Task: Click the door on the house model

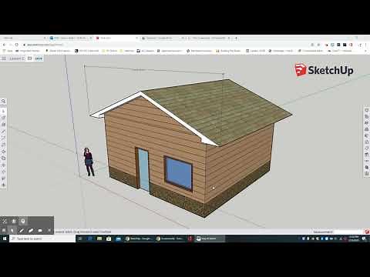Action: pos(143,169)
